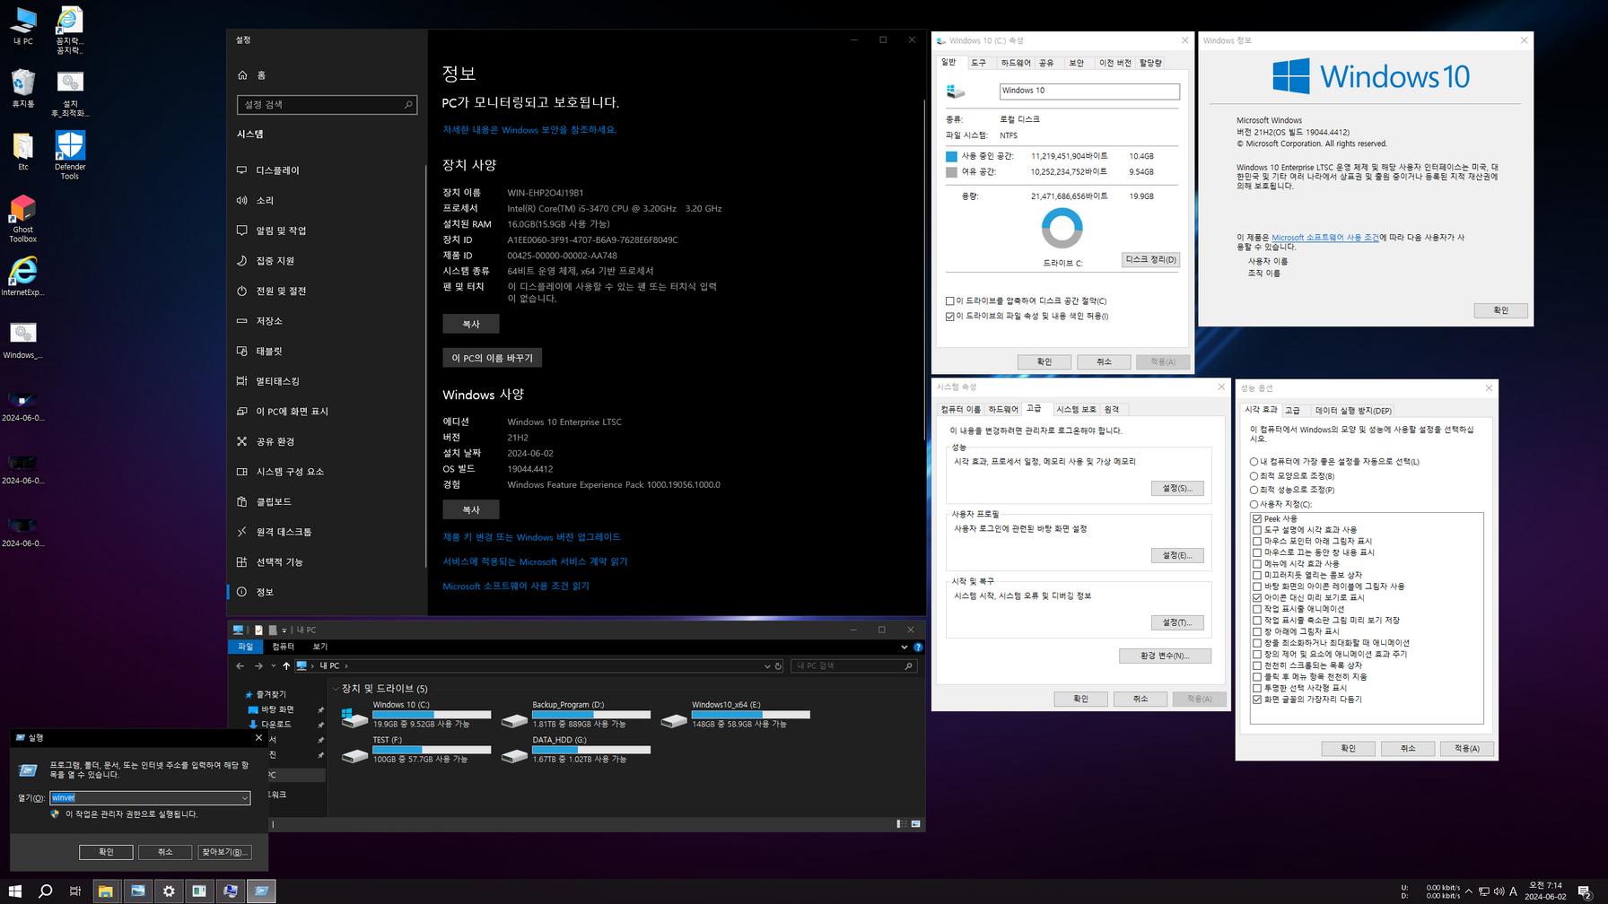The width and height of the screenshot is (1608, 904).
Task: Open Explorer 보기 ribbon tab
Action: point(319,647)
